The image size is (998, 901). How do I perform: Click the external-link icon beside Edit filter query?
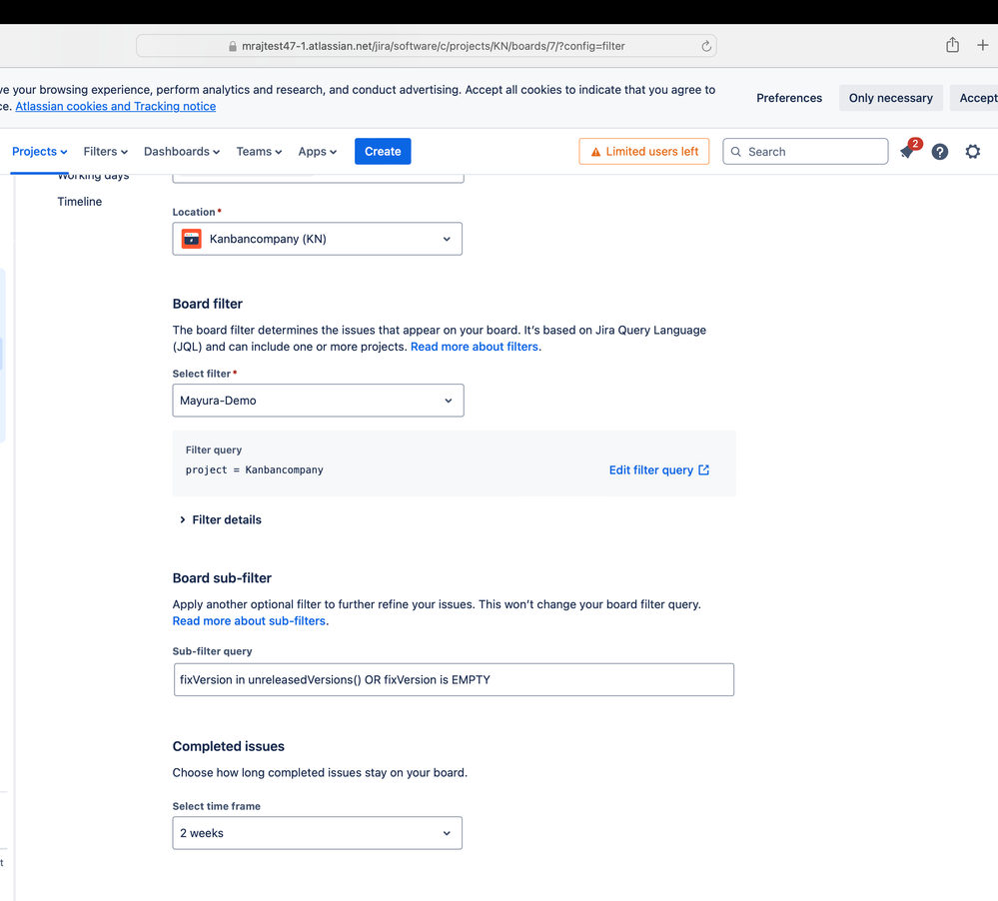click(704, 469)
